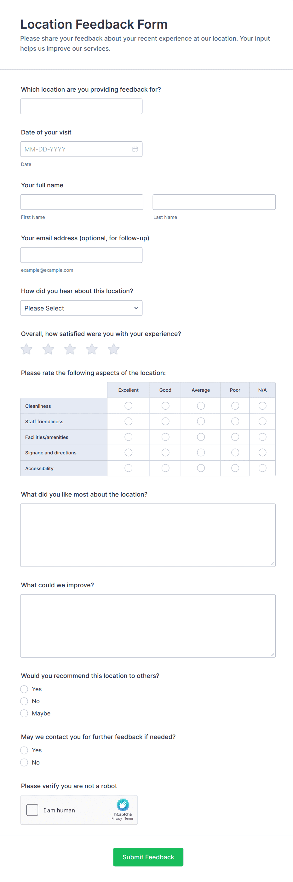Click the 'What could we improve' textarea
Image resolution: width=293 pixels, height=882 pixels.
(148, 626)
